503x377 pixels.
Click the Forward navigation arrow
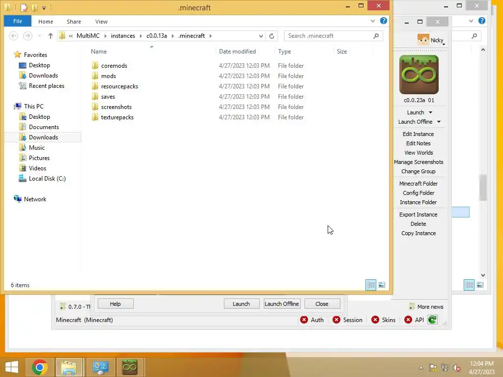point(28,36)
